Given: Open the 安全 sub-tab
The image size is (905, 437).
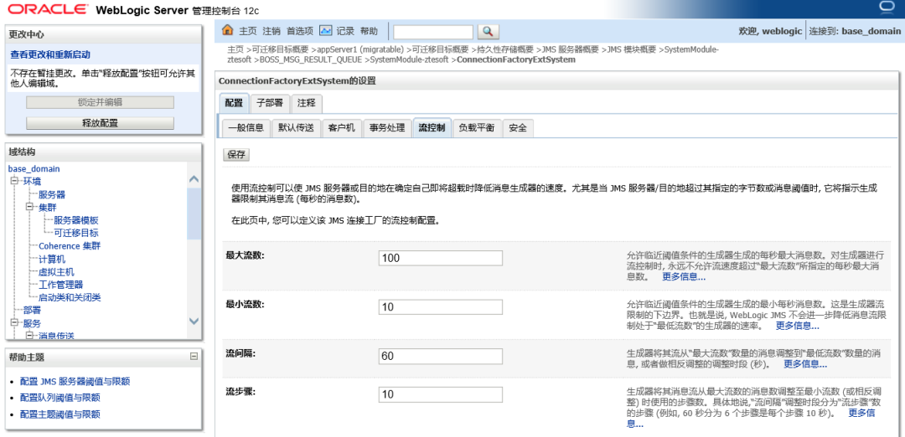Looking at the screenshot, I should tap(518, 128).
